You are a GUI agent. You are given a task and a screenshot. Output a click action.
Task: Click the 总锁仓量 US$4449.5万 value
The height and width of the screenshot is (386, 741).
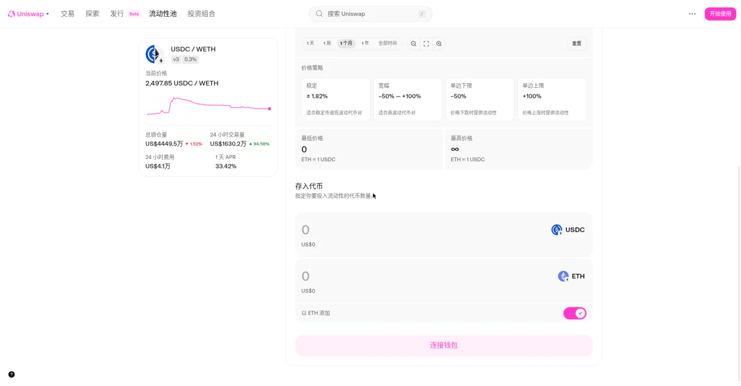[x=164, y=144]
